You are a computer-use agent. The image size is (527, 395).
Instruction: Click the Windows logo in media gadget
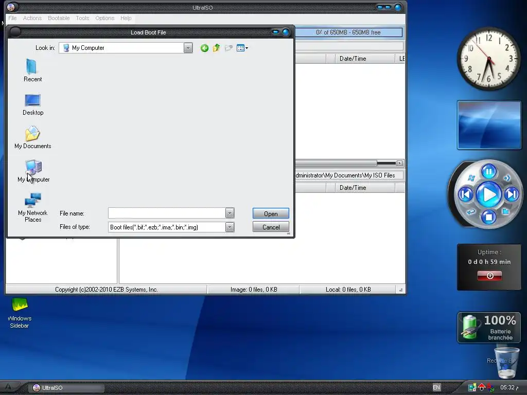click(471, 178)
